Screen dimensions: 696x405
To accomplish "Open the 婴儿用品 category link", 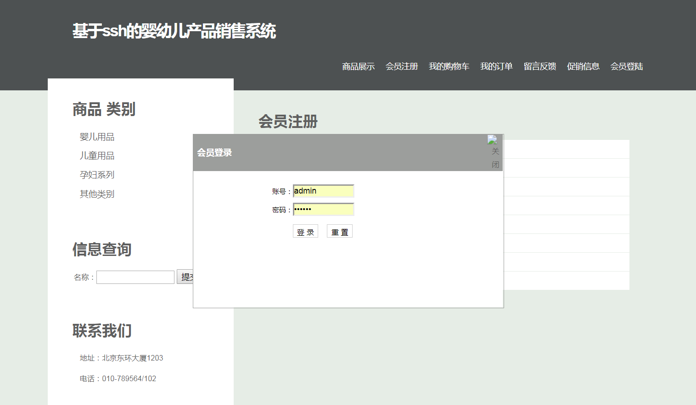I will pyautogui.click(x=97, y=137).
